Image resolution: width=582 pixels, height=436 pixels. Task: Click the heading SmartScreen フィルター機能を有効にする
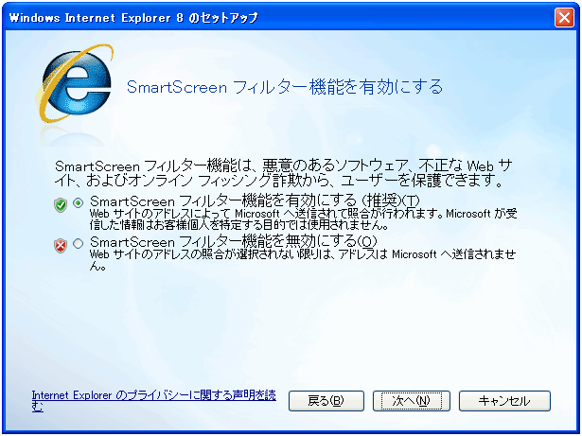coord(285,87)
